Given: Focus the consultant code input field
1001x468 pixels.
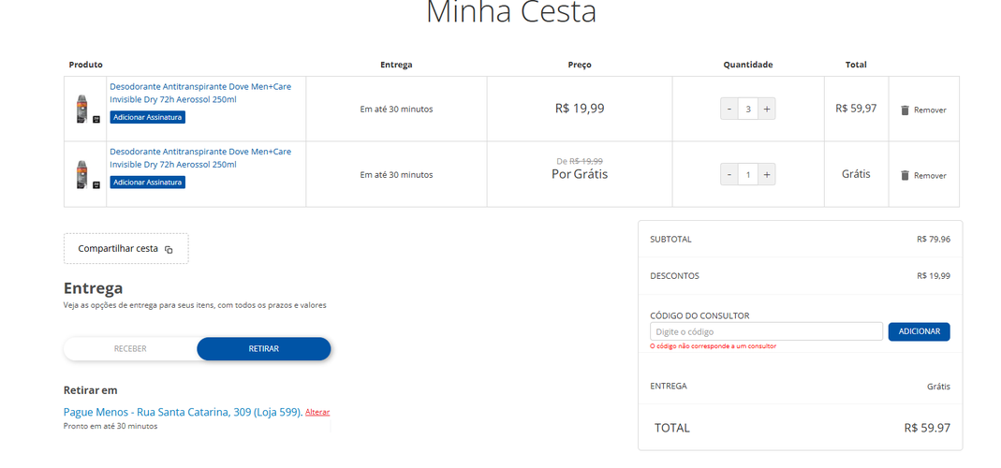Looking at the screenshot, I should [x=766, y=331].
